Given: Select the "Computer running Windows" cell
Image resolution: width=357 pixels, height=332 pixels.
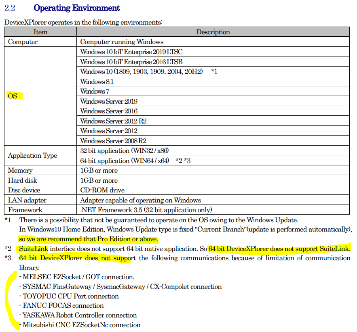Looking at the screenshot, I should pyautogui.click(x=213, y=42).
